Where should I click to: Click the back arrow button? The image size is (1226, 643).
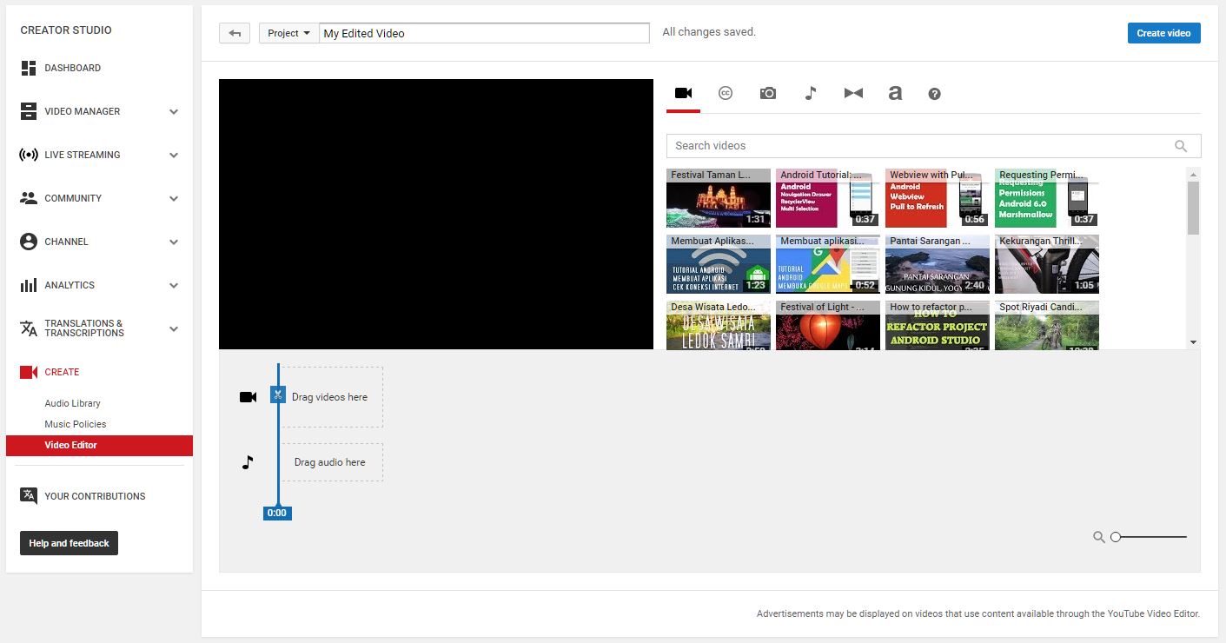tap(234, 33)
